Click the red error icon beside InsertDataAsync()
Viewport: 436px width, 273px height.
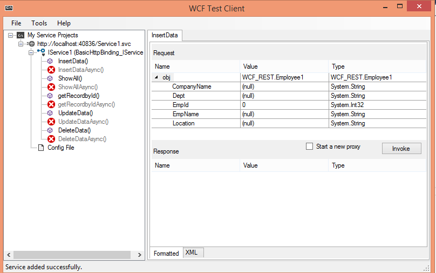pyautogui.click(x=51, y=70)
